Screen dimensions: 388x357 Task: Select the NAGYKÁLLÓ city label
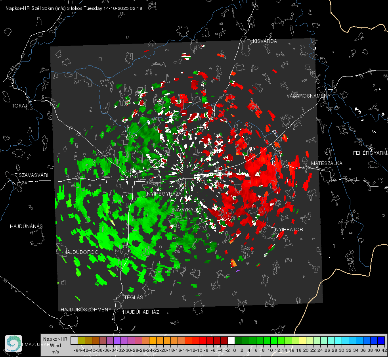coord(188,209)
